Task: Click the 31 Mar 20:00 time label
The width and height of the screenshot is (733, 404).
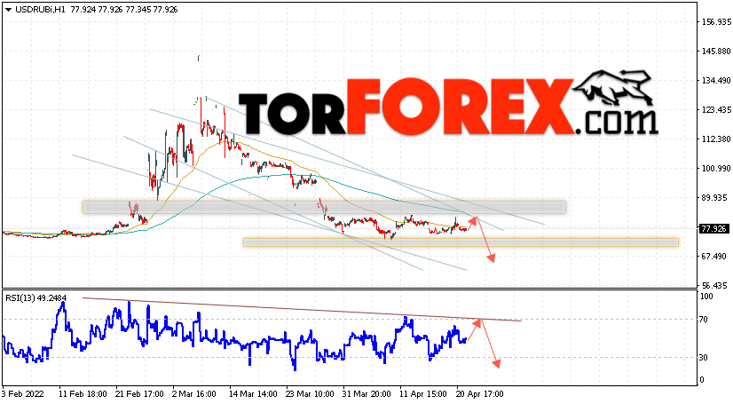Action: pos(367,394)
